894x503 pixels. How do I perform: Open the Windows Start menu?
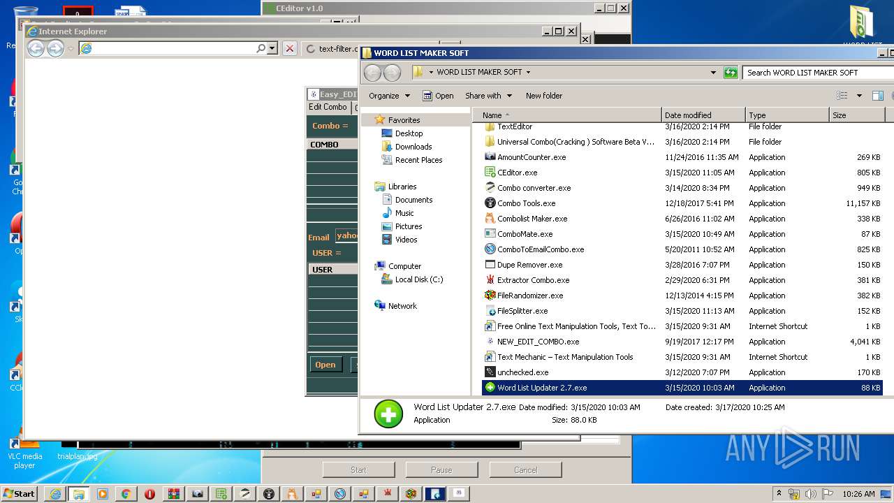click(x=20, y=494)
